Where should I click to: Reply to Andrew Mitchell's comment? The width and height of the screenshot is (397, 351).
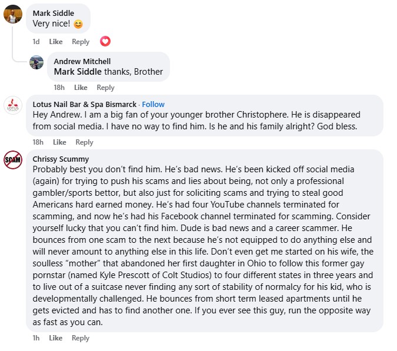tap(106, 88)
